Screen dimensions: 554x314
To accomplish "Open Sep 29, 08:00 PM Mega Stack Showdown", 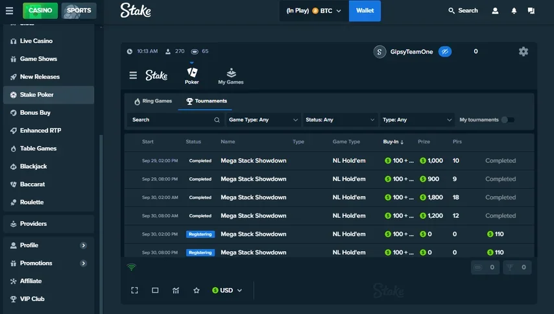I will click(329, 179).
